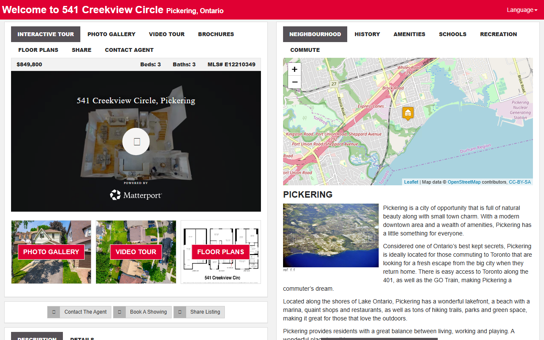The height and width of the screenshot is (340, 544).
Task: Open the Photo Gallery tab
Action: 111,34
